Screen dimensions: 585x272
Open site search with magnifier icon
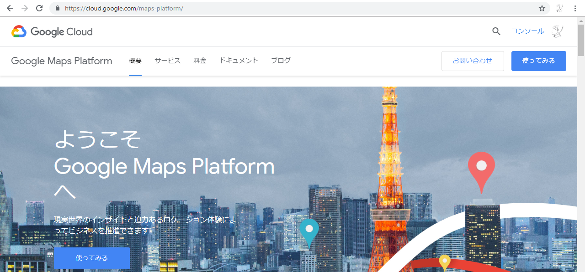496,31
